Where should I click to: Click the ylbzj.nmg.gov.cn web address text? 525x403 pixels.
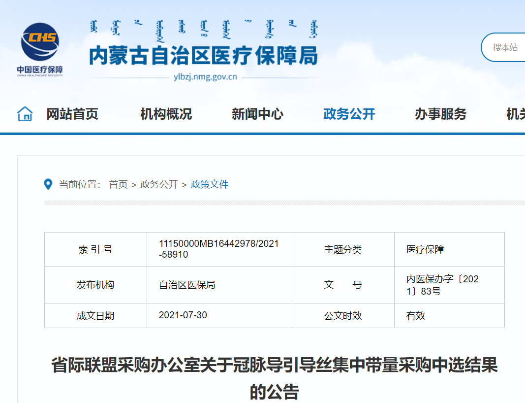(205, 77)
